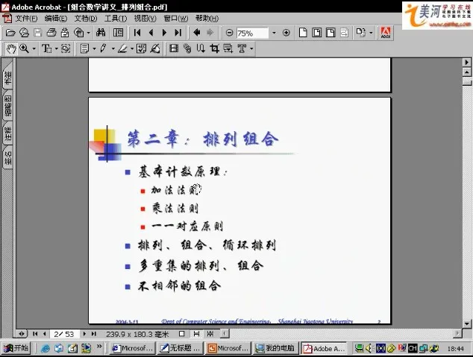Image resolution: width=473 pixels, height=357 pixels.
Task: Open 我的电脑 taskbar button
Action: click(275, 348)
